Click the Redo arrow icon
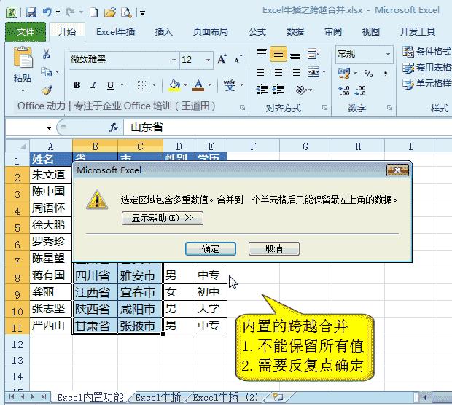 [70, 12]
